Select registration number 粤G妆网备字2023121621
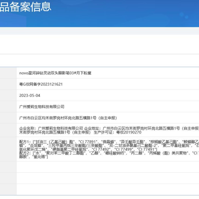This screenshot has width=199, height=199. pos(41,84)
